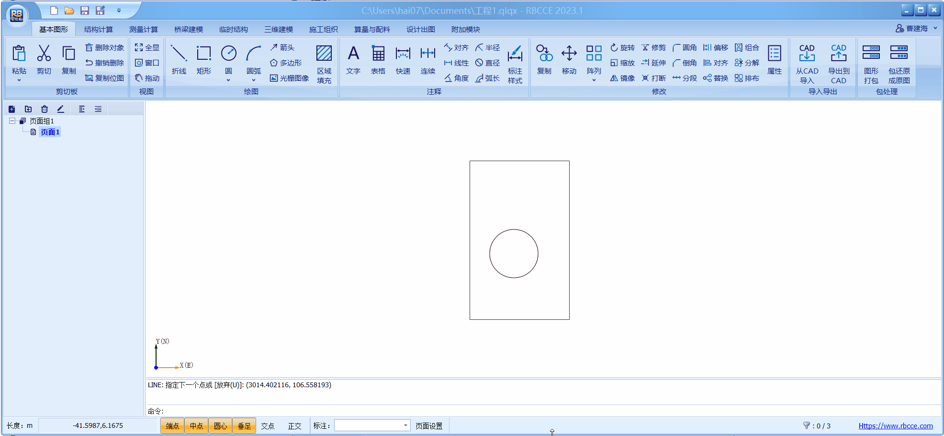Enable 正交 orthogonal mode
Screen dimensions: 944x436
(294, 425)
